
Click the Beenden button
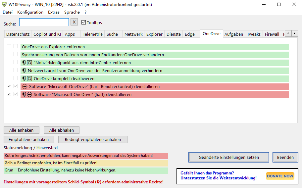click(x=285, y=158)
